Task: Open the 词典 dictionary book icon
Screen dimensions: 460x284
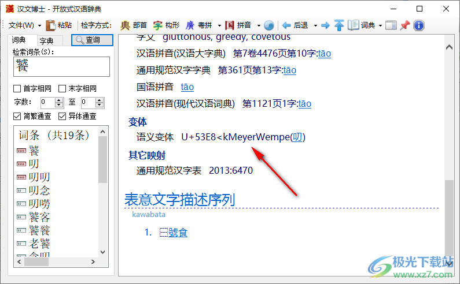Action: coord(353,25)
